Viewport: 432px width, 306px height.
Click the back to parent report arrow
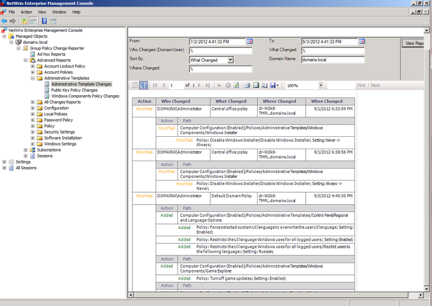[219, 86]
